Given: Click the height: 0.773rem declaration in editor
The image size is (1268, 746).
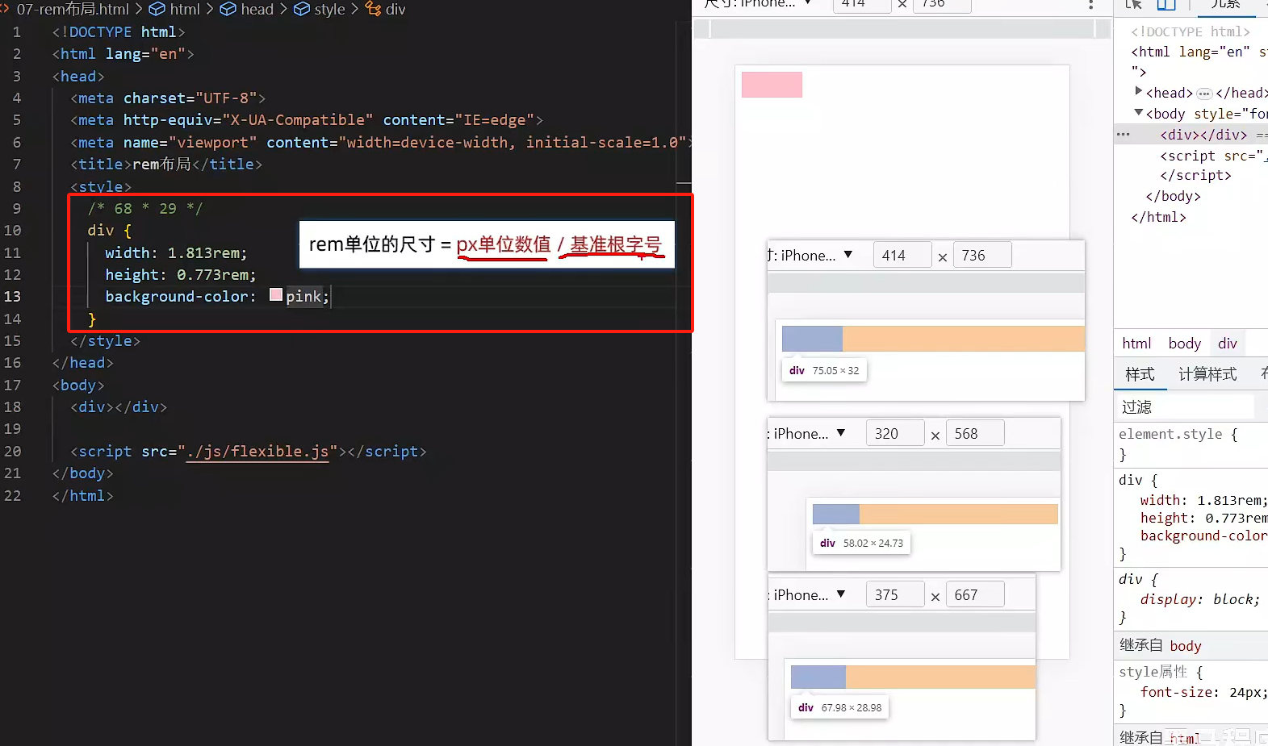Looking at the screenshot, I should 181,274.
